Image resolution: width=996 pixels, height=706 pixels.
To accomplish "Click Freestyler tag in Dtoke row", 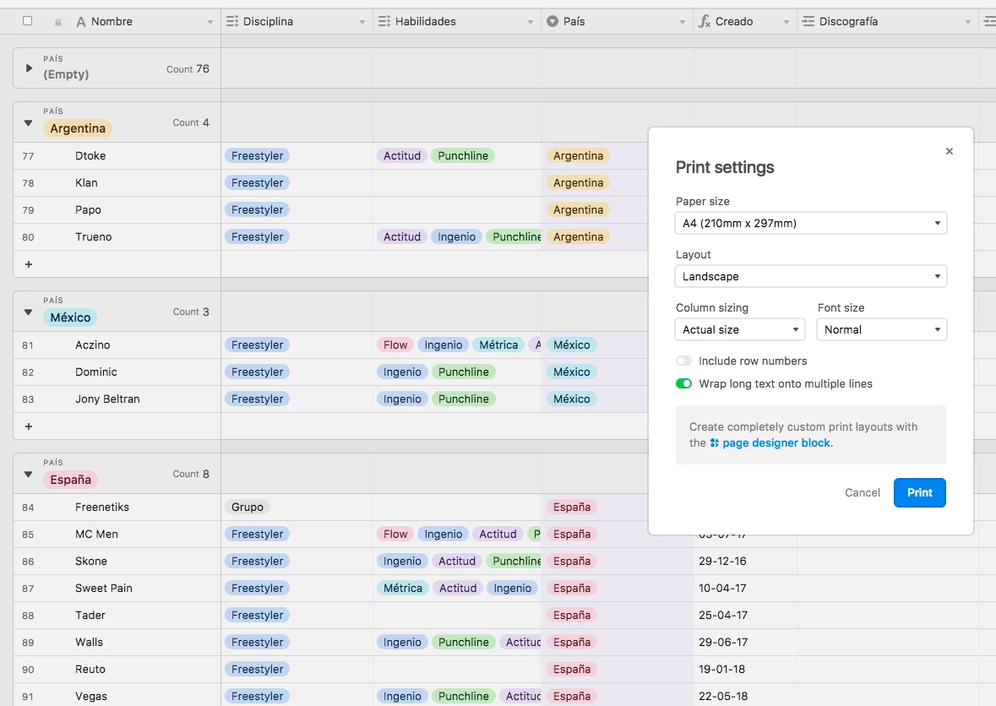I will [258, 155].
